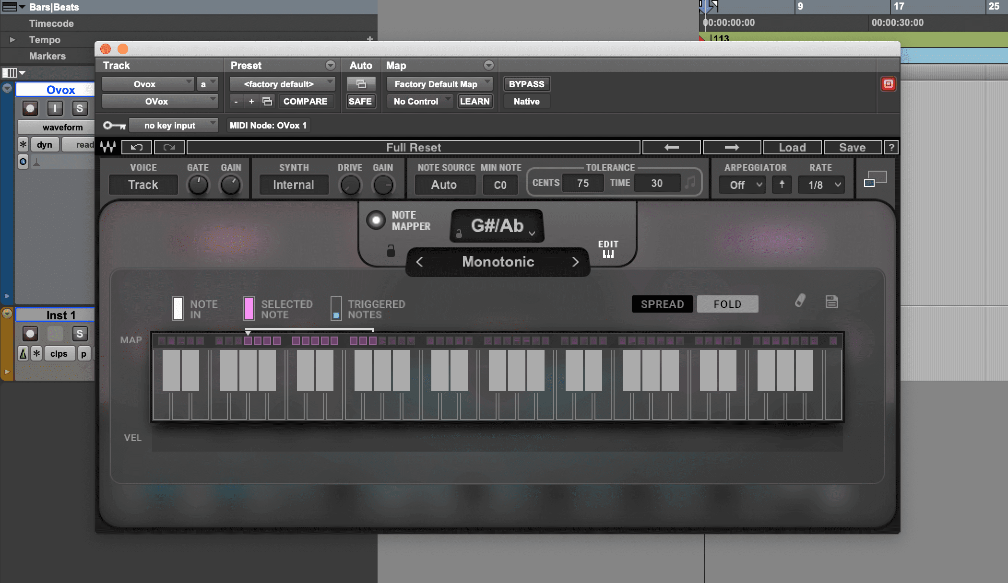Open the Preset section menu arrow
This screenshot has width=1008, height=583.
coord(330,65)
